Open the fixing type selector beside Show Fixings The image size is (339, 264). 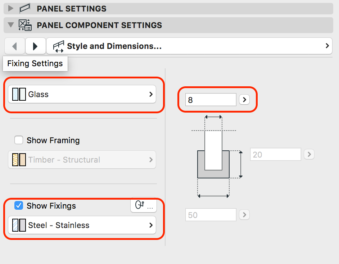point(143,205)
